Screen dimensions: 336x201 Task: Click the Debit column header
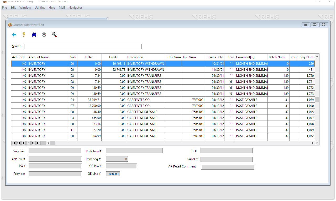tap(89, 57)
